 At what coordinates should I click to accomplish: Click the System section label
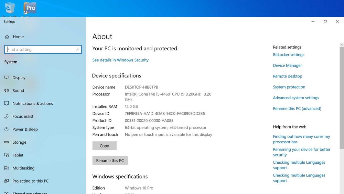(11, 62)
